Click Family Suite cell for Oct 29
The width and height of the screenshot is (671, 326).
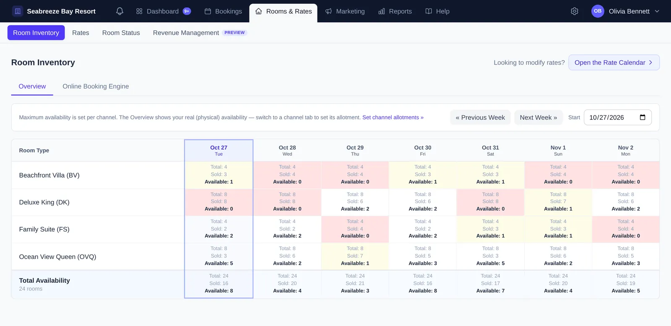(355, 229)
